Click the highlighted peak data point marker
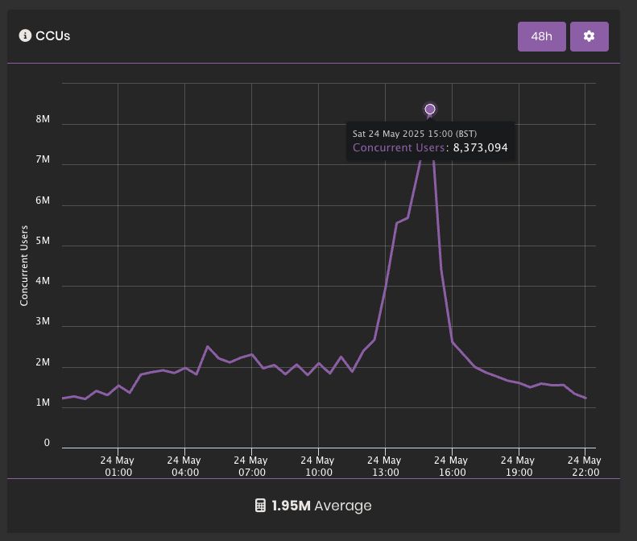Image resolution: width=637 pixels, height=541 pixels. click(x=430, y=109)
